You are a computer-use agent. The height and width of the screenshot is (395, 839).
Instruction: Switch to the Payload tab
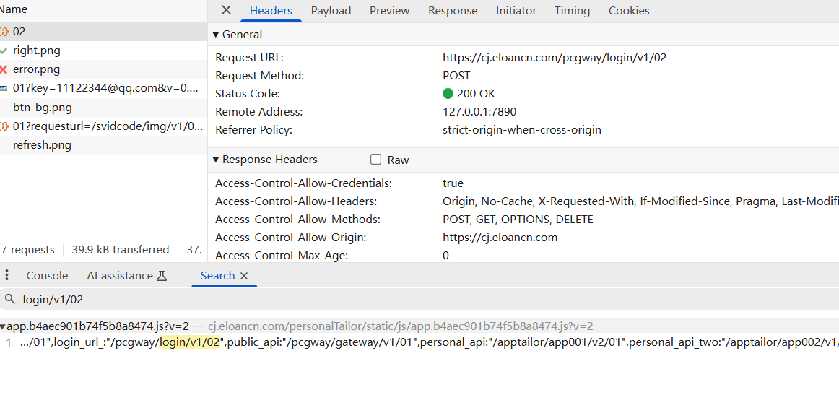coord(331,11)
